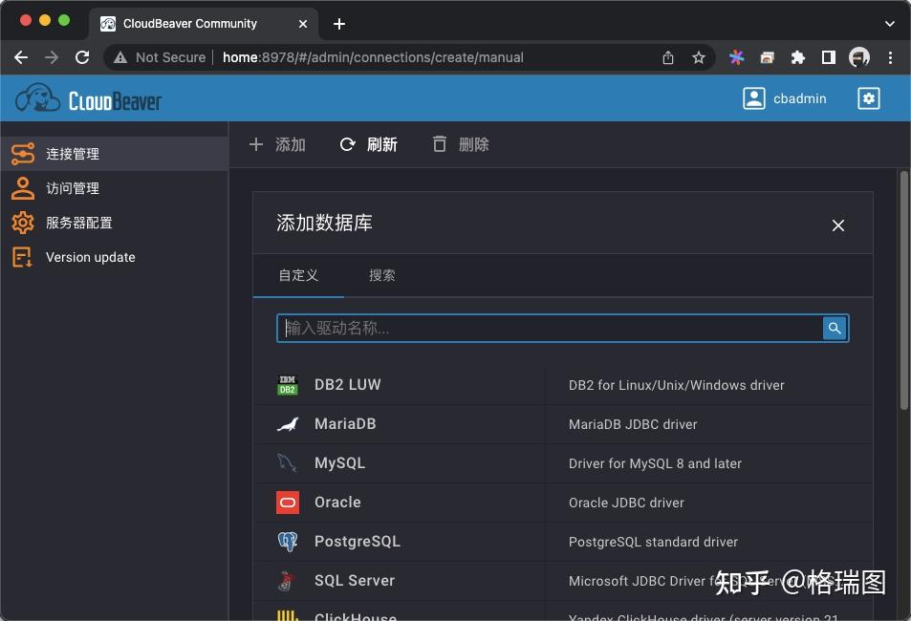The height and width of the screenshot is (621, 911).
Task: Click the 刷新 refresh button
Action: pyautogui.click(x=369, y=144)
